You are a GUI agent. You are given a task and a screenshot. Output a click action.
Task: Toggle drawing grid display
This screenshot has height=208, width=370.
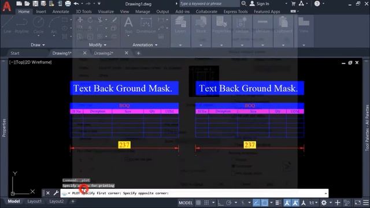click(x=198, y=203)
